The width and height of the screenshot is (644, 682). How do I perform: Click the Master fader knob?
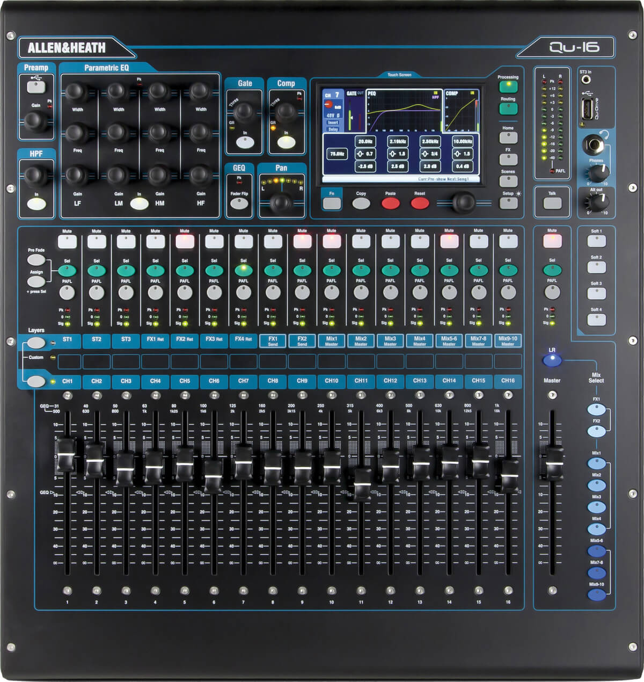tap(552, 462)
